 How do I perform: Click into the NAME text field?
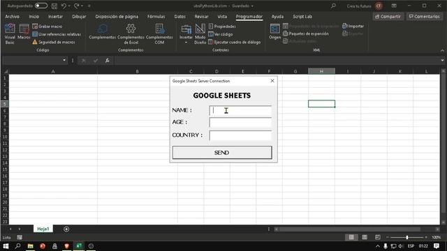pyautogui.click(x=240, y=110)
